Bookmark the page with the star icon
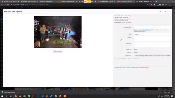 click(x=148, y=5)
